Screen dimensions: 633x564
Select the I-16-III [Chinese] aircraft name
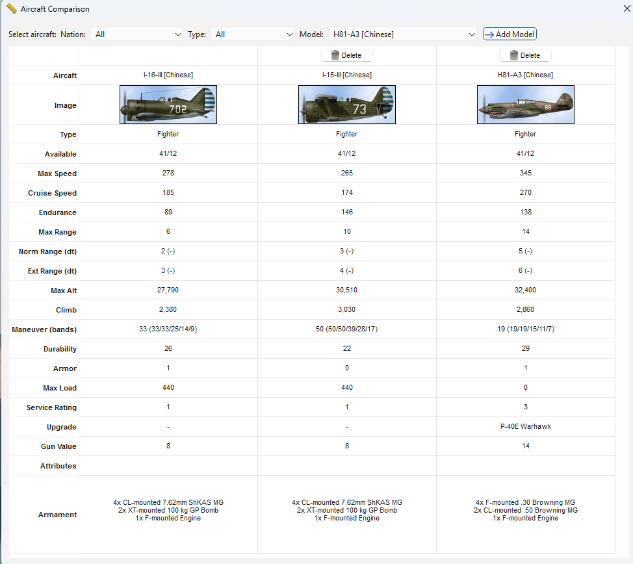[x=168, y=75]
